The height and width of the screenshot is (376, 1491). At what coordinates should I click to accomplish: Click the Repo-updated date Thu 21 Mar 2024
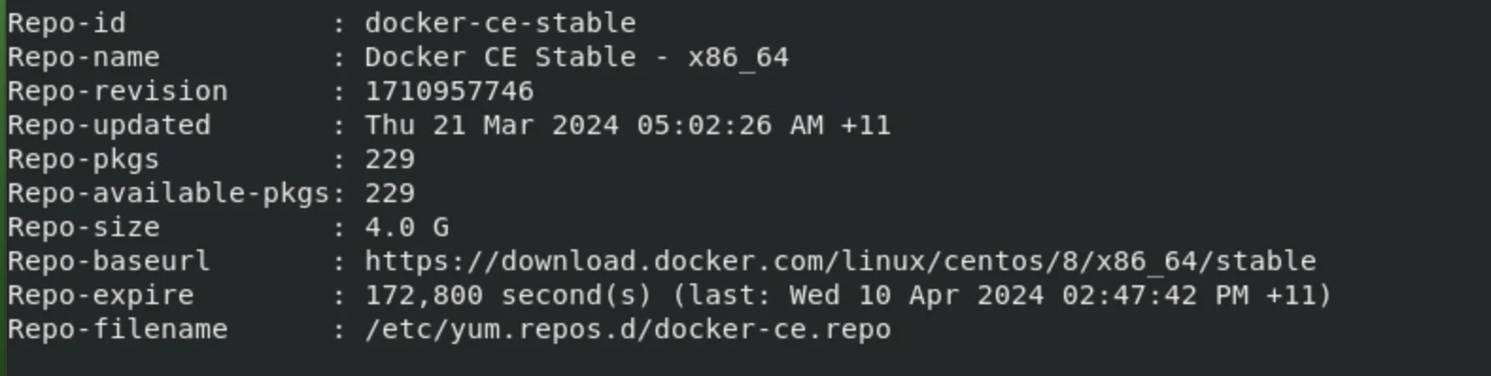tap(491, 125)
